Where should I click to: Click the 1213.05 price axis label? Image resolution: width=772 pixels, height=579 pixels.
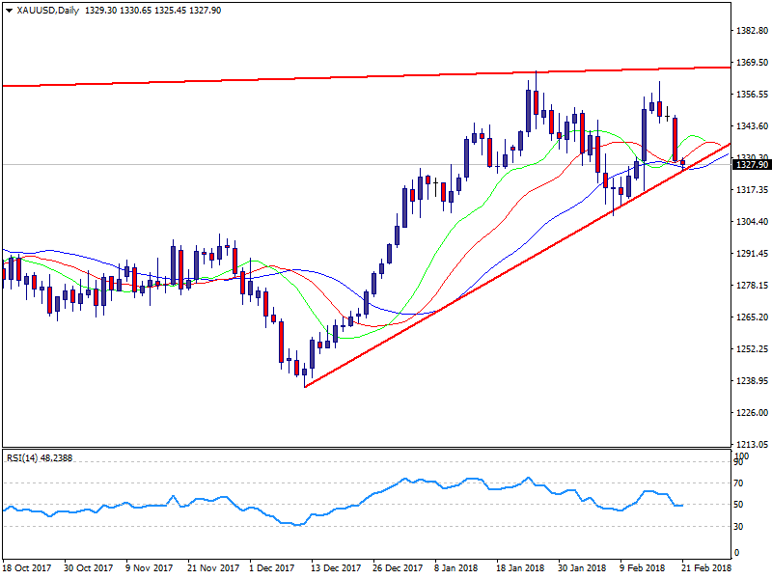(750, 444)
